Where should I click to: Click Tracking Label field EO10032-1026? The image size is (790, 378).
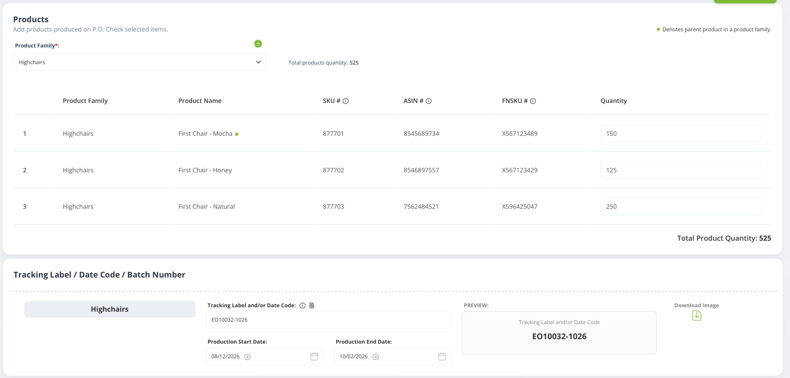click(x=328, y=320)
